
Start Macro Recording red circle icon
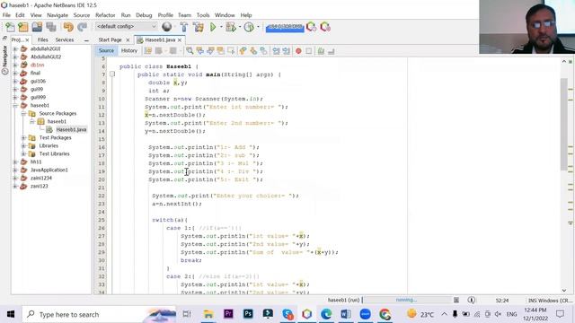pyautogui.click(x=298, y=51)
